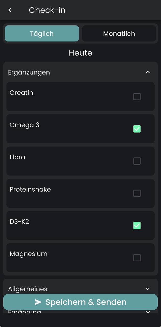This screenshot has width=161, height=327.
Task: Check the Magnesium checkbox
Action: (x=137, y=258)
